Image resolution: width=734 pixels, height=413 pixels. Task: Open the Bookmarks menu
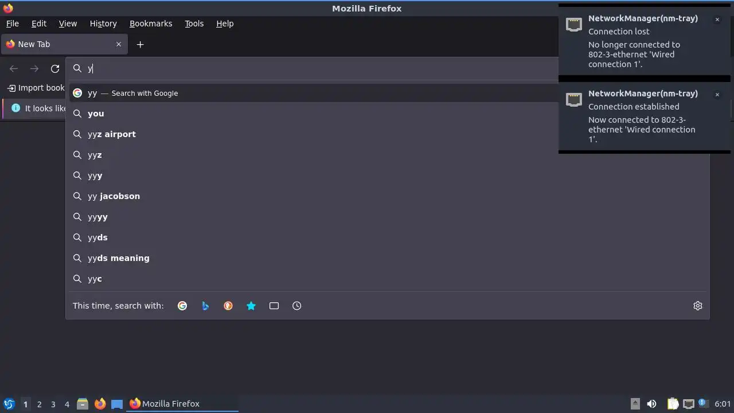[x=151, y=24]
